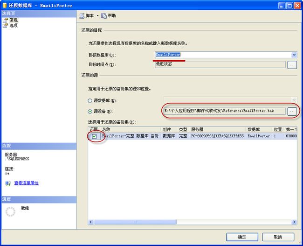Image resolution: width=303 pixels, height=246 pixels.
Task: Click the 取消 button
Action: [x=278, y=237]
